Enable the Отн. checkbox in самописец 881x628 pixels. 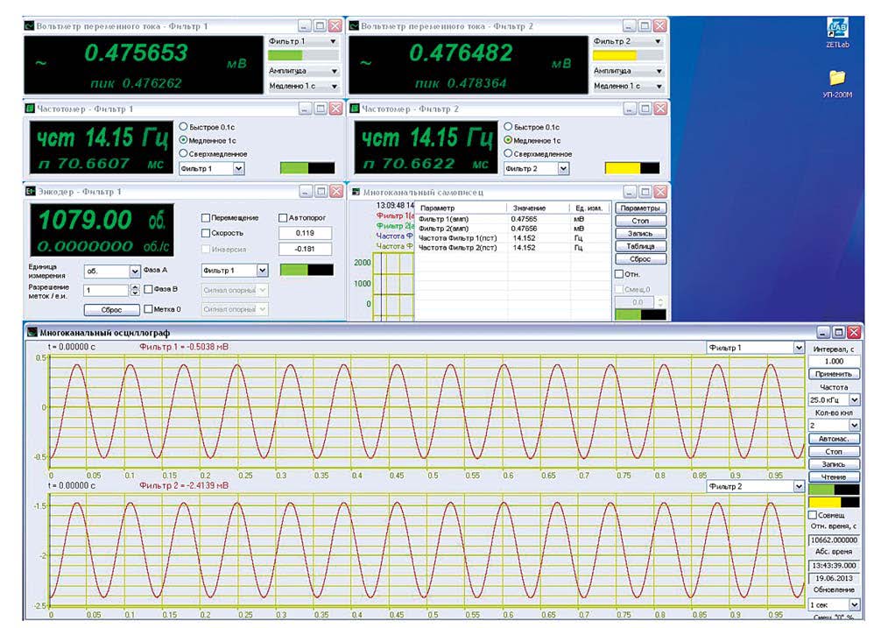tap(619, 274)
